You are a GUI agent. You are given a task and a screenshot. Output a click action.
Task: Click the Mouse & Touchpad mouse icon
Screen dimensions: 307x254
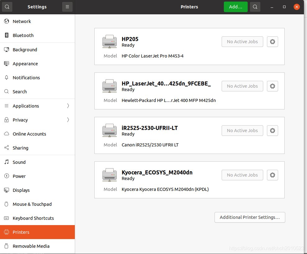click(x=7, y=204)
